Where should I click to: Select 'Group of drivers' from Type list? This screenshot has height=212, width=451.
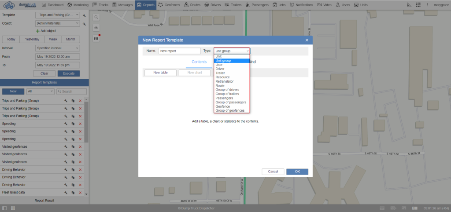point(227,90)
